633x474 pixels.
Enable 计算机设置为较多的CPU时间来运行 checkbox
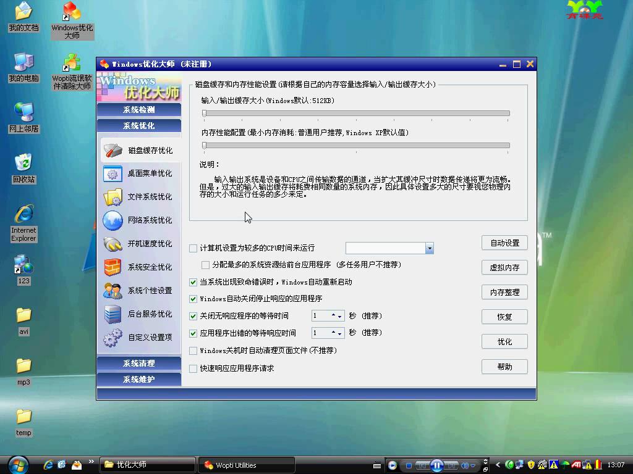[193, 248]
